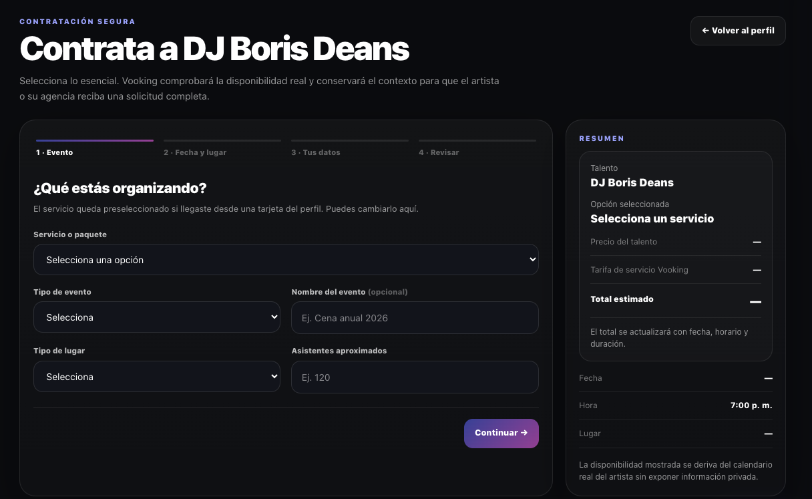This screenshot has width=812, height=499.
Task: Select the 1 · Evento step tab
Action: click(x=95, y=148)
